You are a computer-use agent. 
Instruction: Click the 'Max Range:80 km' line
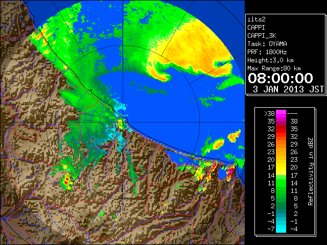coord(274,68)
